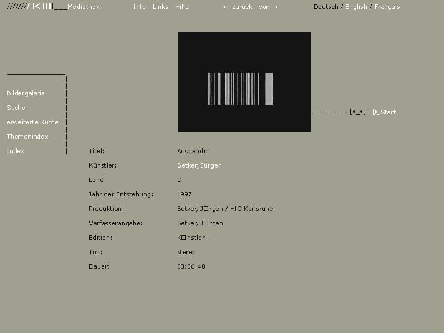Viewport: 444px width, 333px height.
Task: Go forward with the vor link
Action: pos(269,7)
